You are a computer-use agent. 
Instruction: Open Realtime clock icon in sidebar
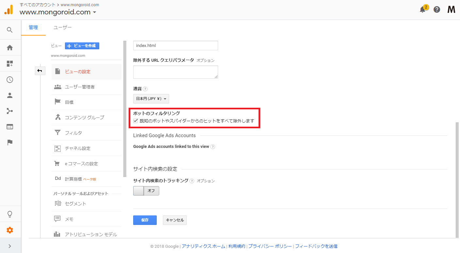10,80
